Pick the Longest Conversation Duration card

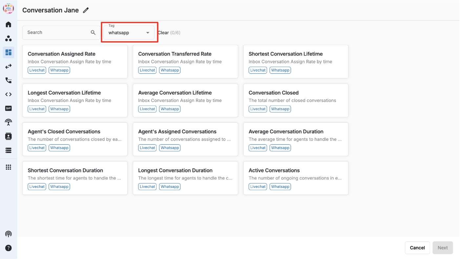[185, 178]
